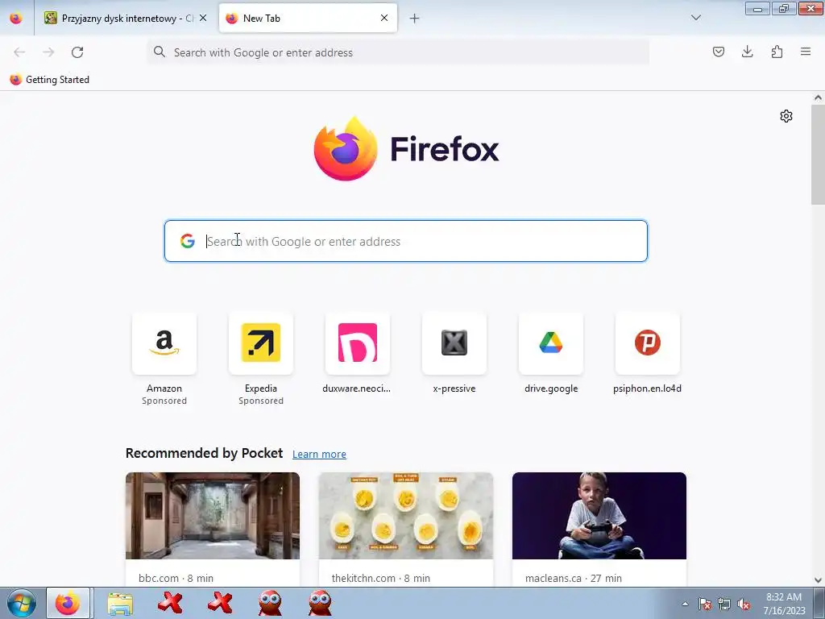Click the Firefox logo on the page
Viewport: 825px width, 619px height.
[x=406, y=148]
